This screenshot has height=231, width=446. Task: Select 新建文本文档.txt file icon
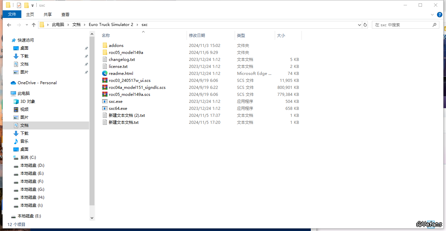pyautogui.click(x=105, y=122)
